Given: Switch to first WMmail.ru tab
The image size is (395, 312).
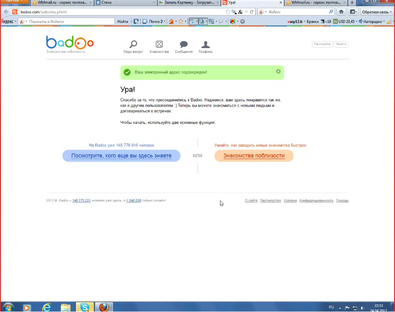Looking at the screenshot, I should [62, 3].
